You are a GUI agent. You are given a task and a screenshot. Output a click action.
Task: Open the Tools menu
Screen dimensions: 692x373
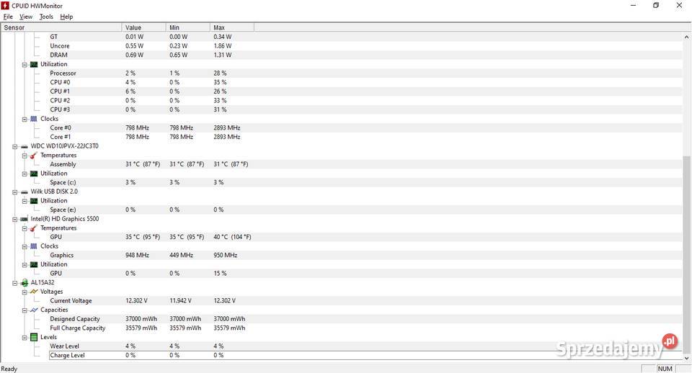click(x=46, y=17)
